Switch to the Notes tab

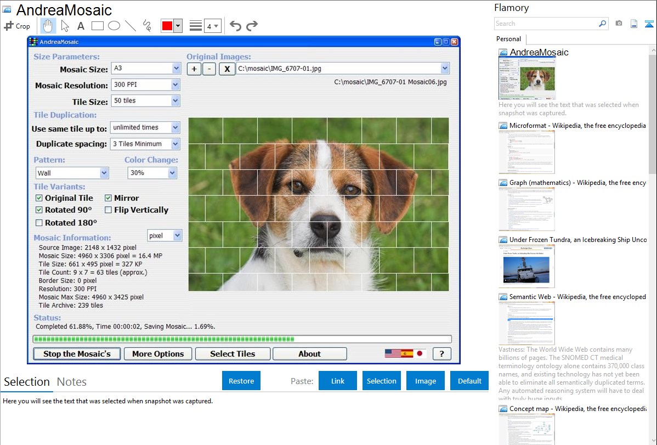pos(72,382)
